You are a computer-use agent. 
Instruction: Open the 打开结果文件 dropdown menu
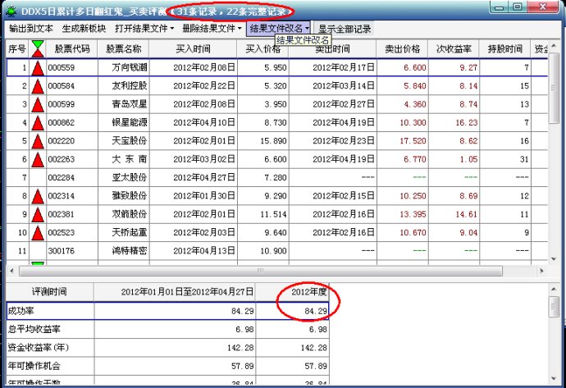pyautogui.click(x=144, y=29)
